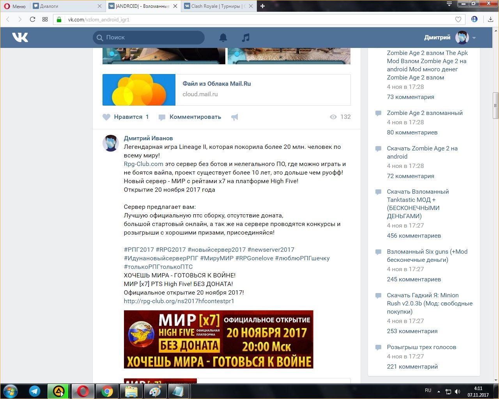
Task: Open the #newserver2017 hashtag
Action: tap(271, 250)
